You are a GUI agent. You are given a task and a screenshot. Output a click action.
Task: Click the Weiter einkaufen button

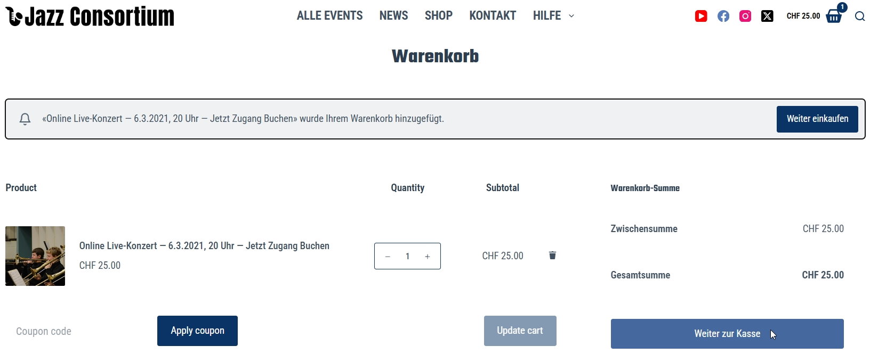pos(817,119)
